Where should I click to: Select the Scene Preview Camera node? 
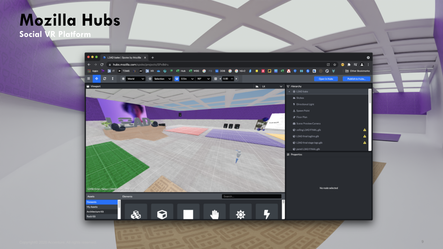pyautogui.click(x=327, y=123)
